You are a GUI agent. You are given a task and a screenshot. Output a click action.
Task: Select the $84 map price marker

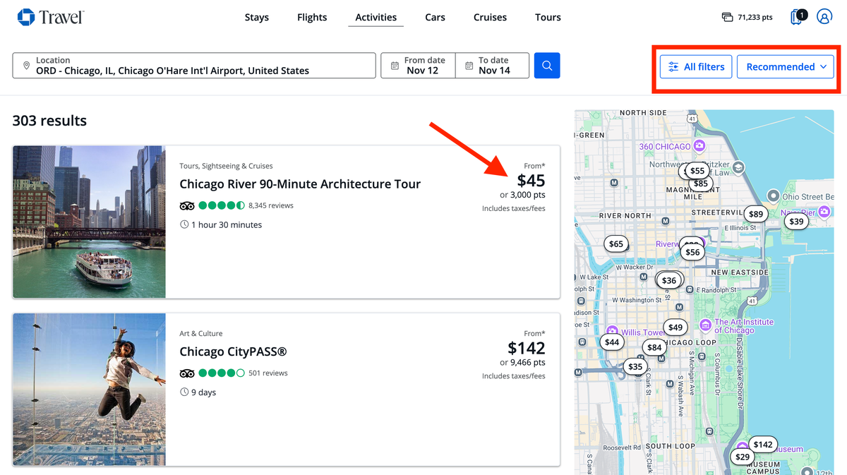654,347
